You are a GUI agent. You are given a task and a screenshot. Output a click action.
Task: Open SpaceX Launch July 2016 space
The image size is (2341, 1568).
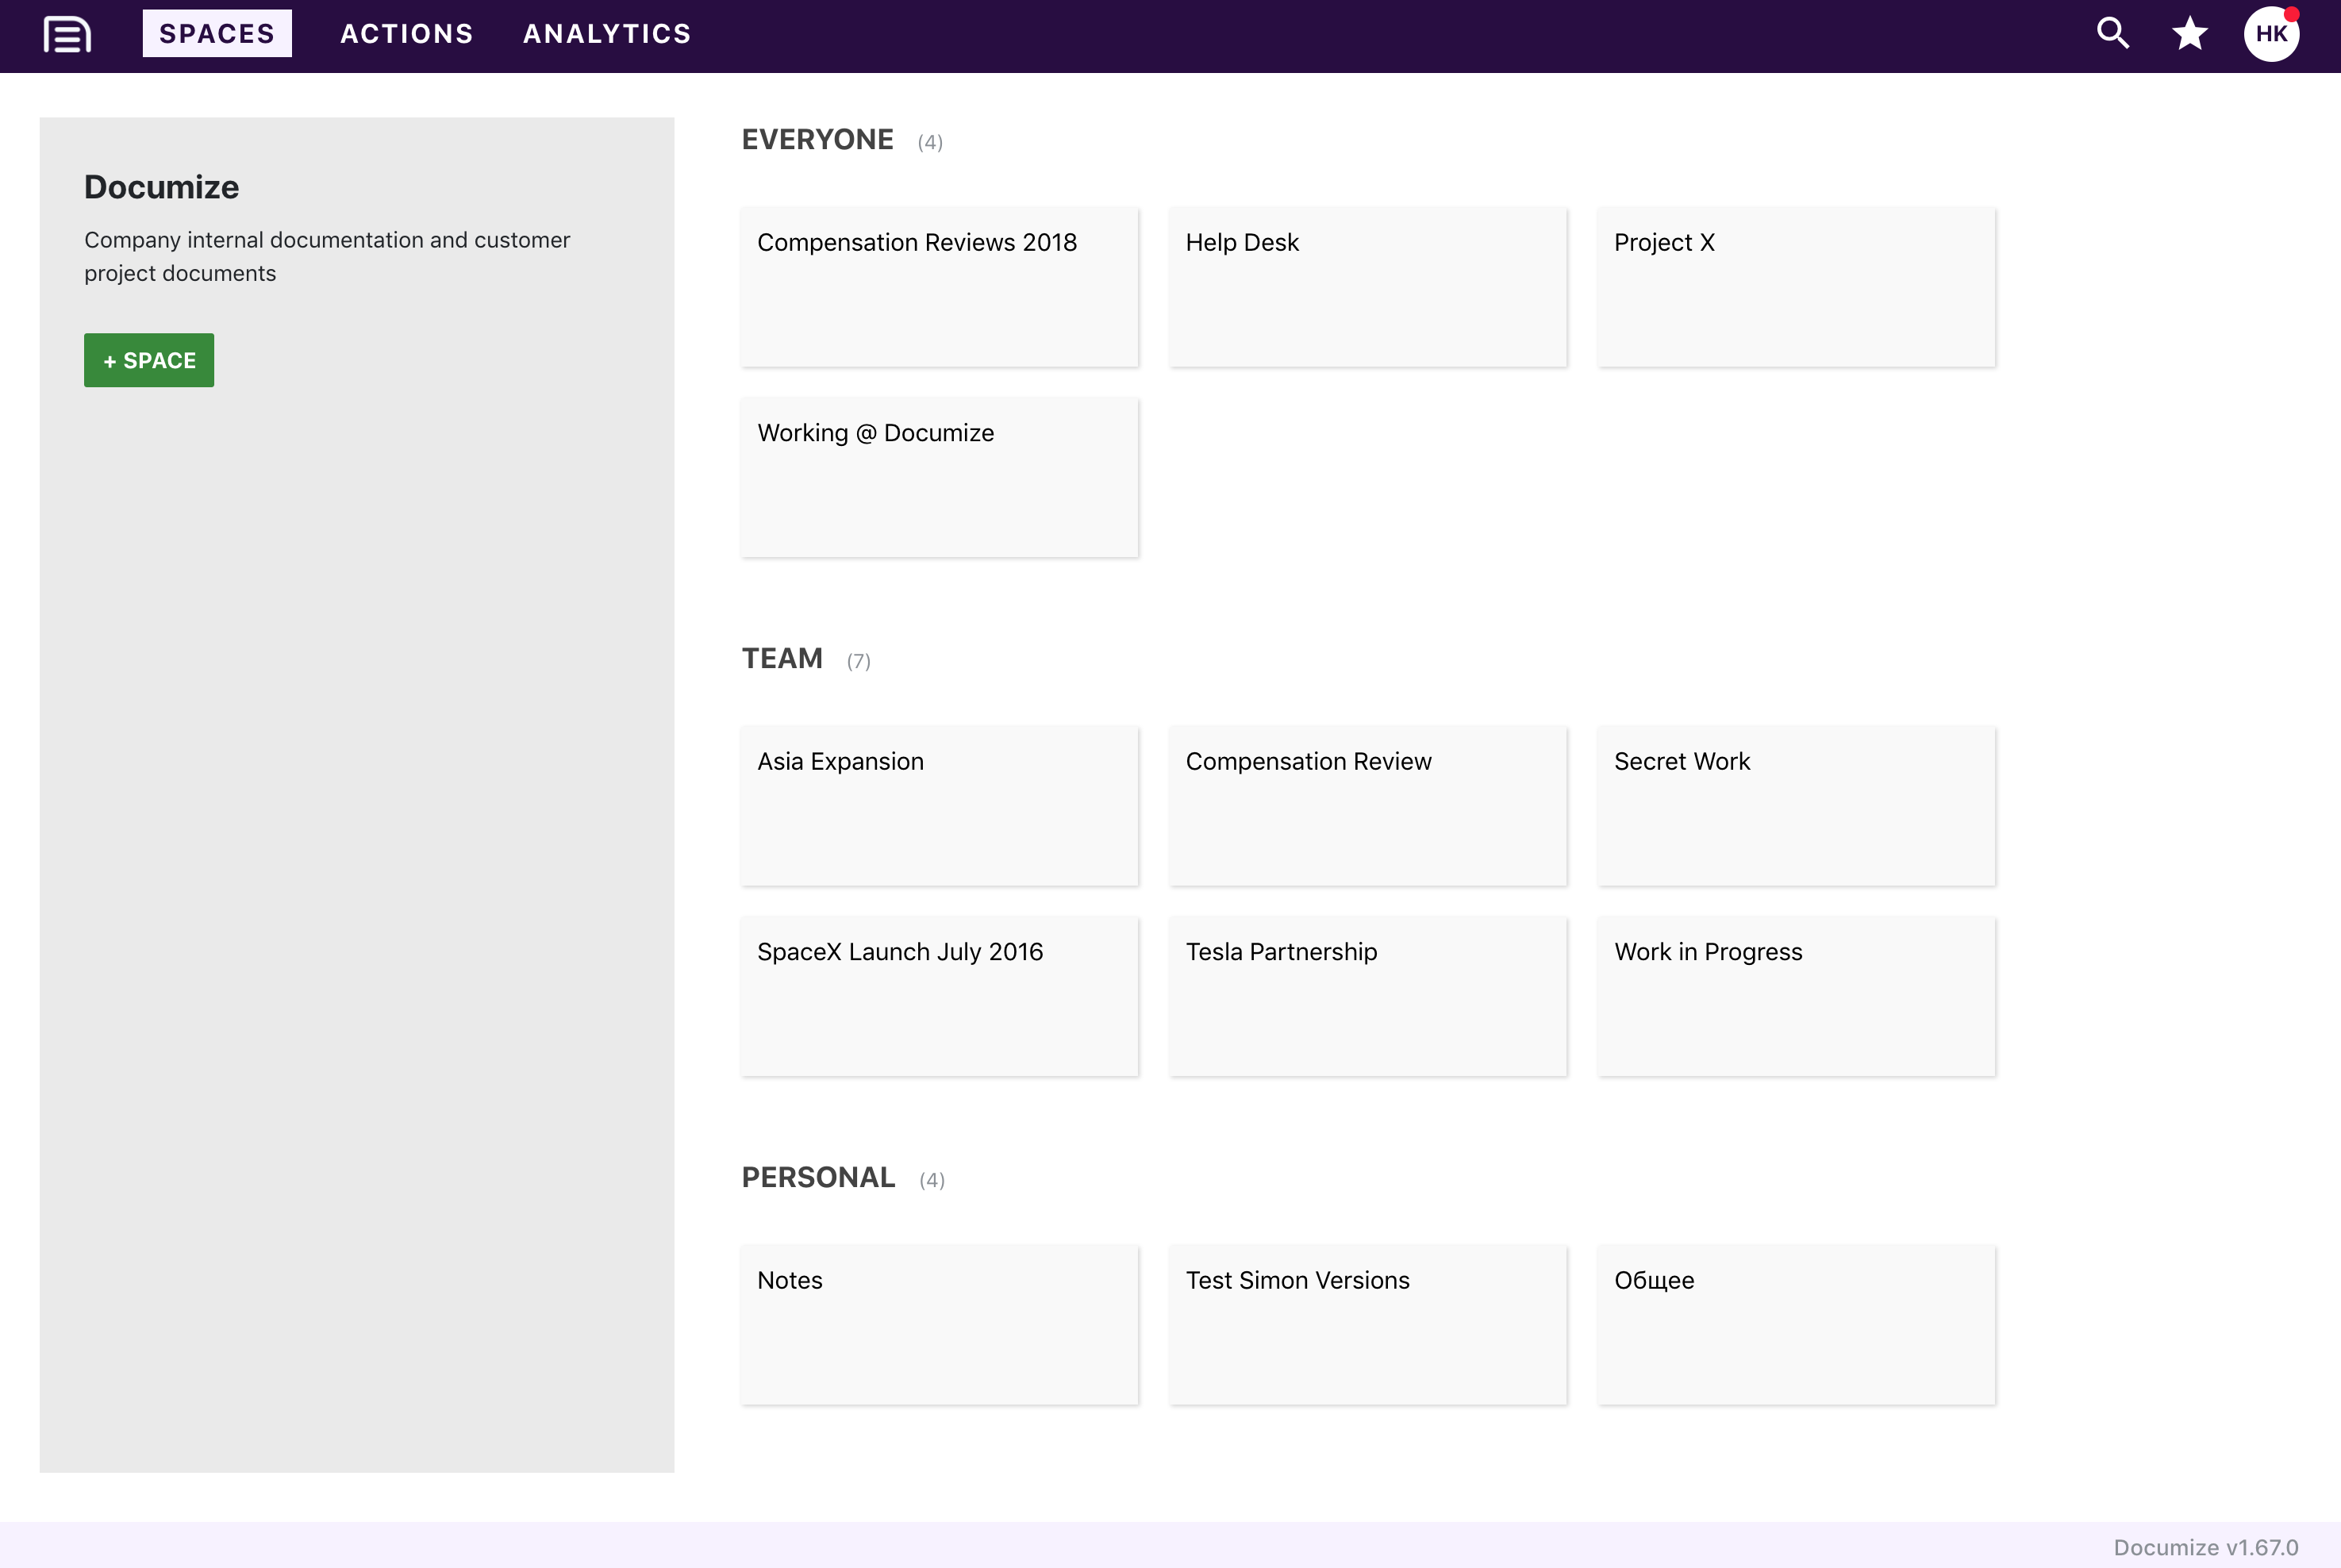tap(939, 996)
